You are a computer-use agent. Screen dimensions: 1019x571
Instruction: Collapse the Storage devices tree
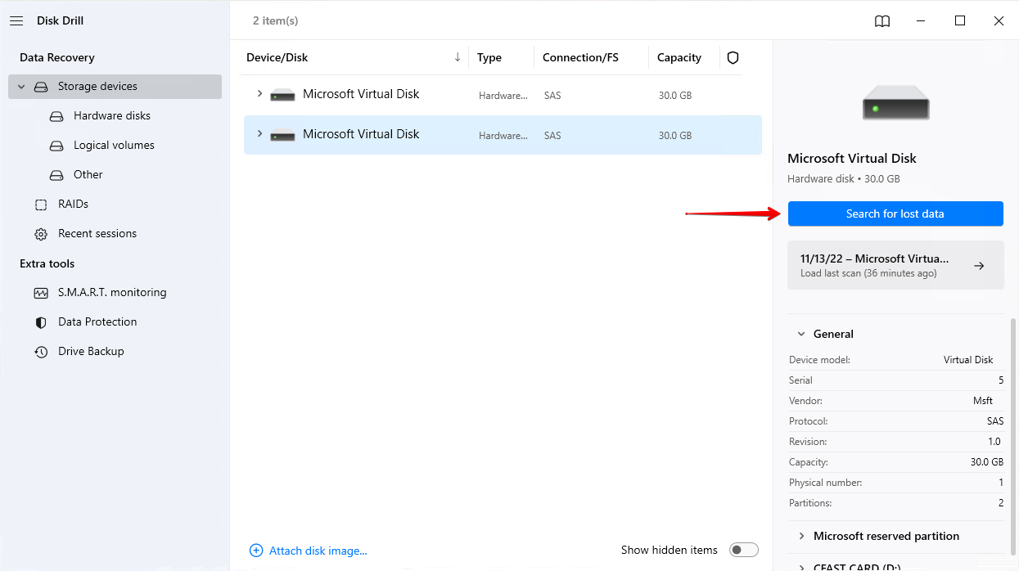(x=21, y=87)
